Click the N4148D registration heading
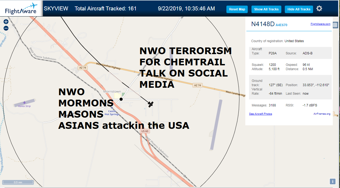 (263, 24)
